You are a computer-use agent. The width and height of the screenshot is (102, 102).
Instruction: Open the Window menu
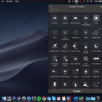click(x=9, y=1)
